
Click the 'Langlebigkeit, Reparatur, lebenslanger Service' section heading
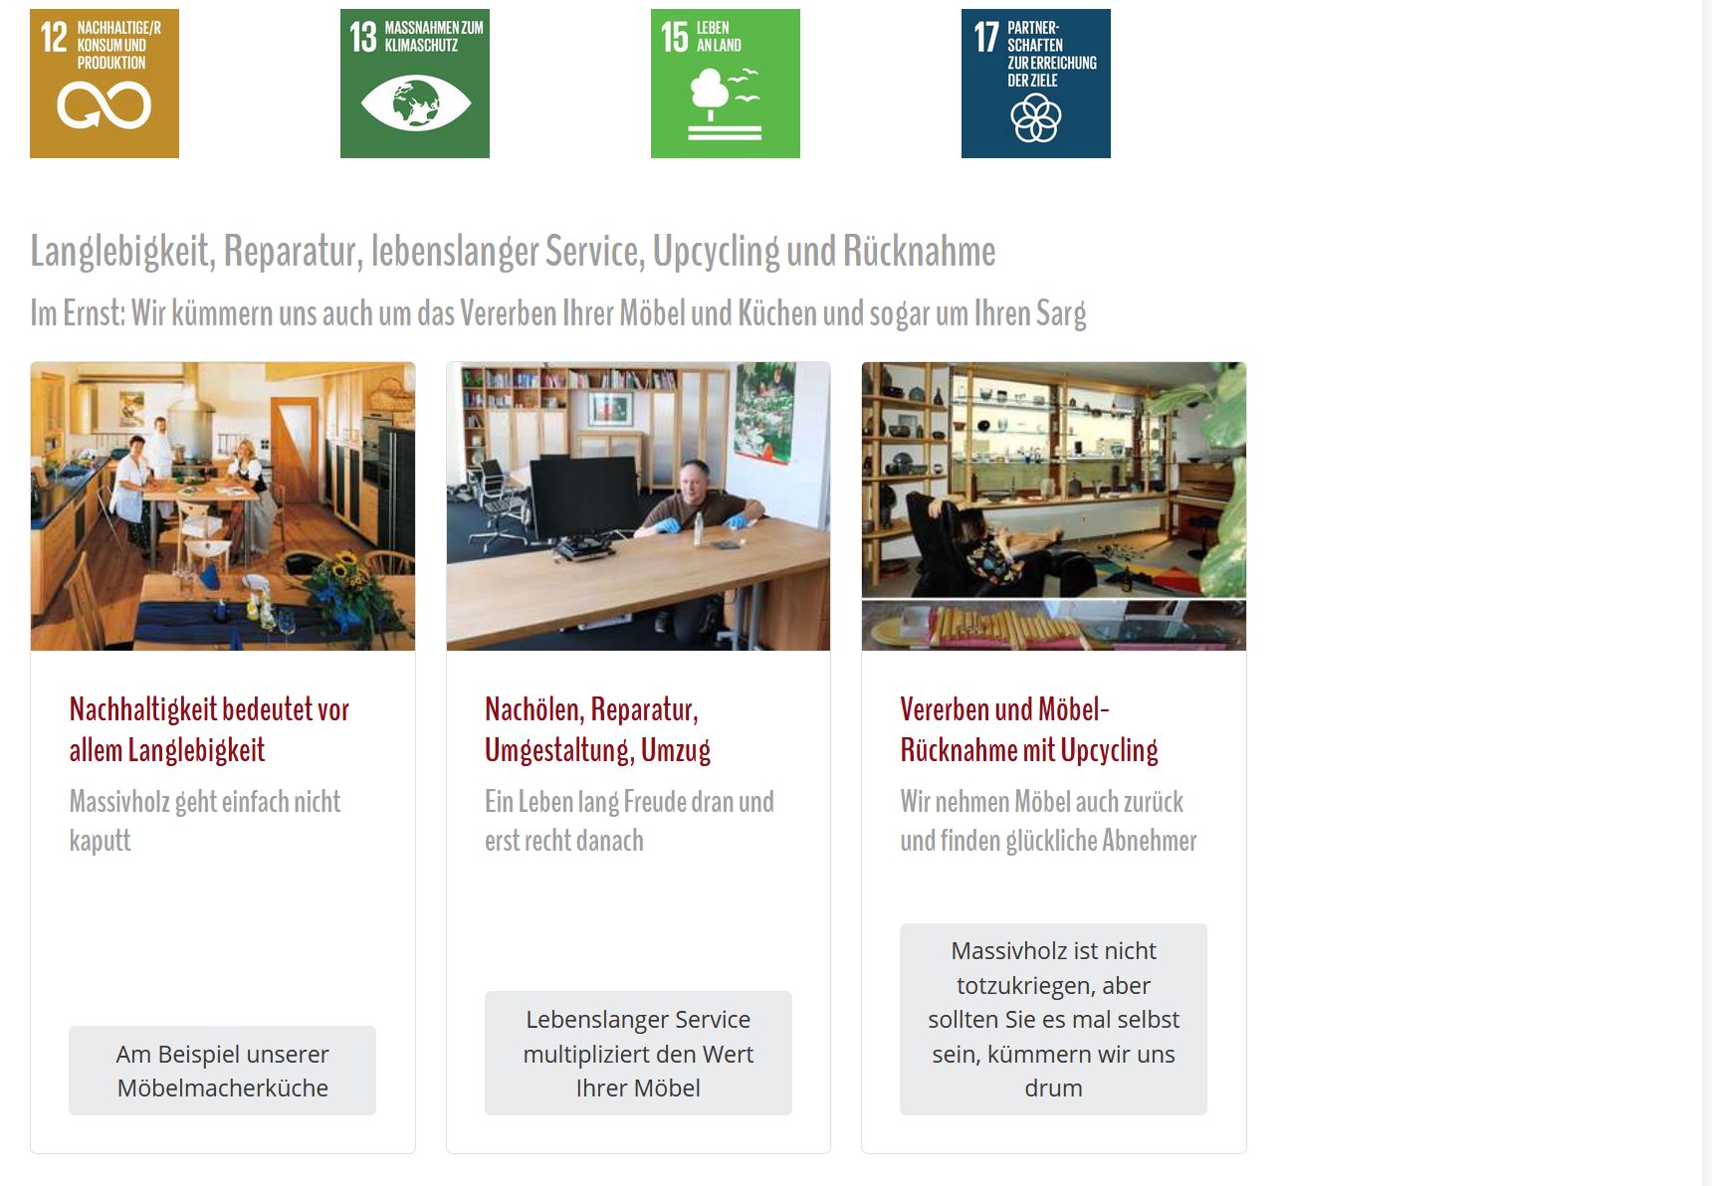coord(513,252)
